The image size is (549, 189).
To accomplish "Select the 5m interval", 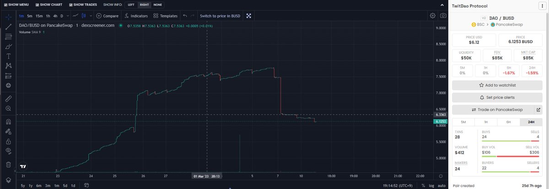I will (x=30, y=16).
